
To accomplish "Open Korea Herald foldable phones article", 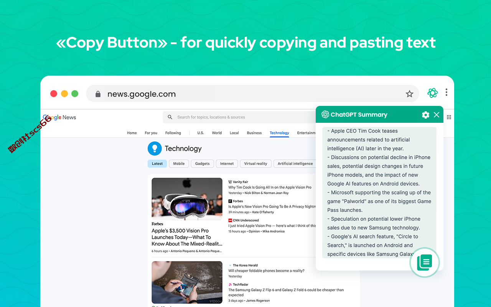I will [266, 271].
